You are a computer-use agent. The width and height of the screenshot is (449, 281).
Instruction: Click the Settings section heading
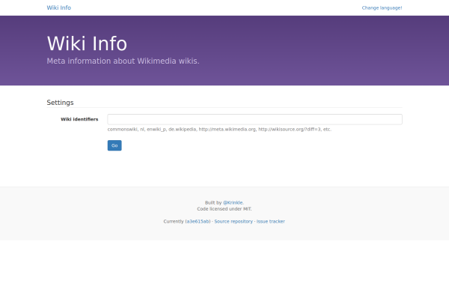point(60,103)
